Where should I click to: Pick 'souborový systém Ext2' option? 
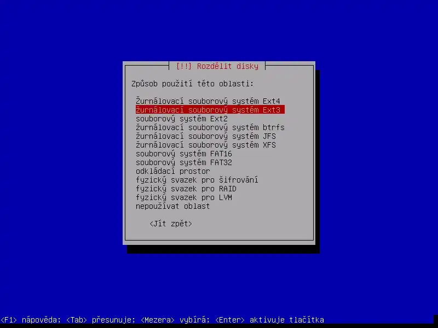182,119
